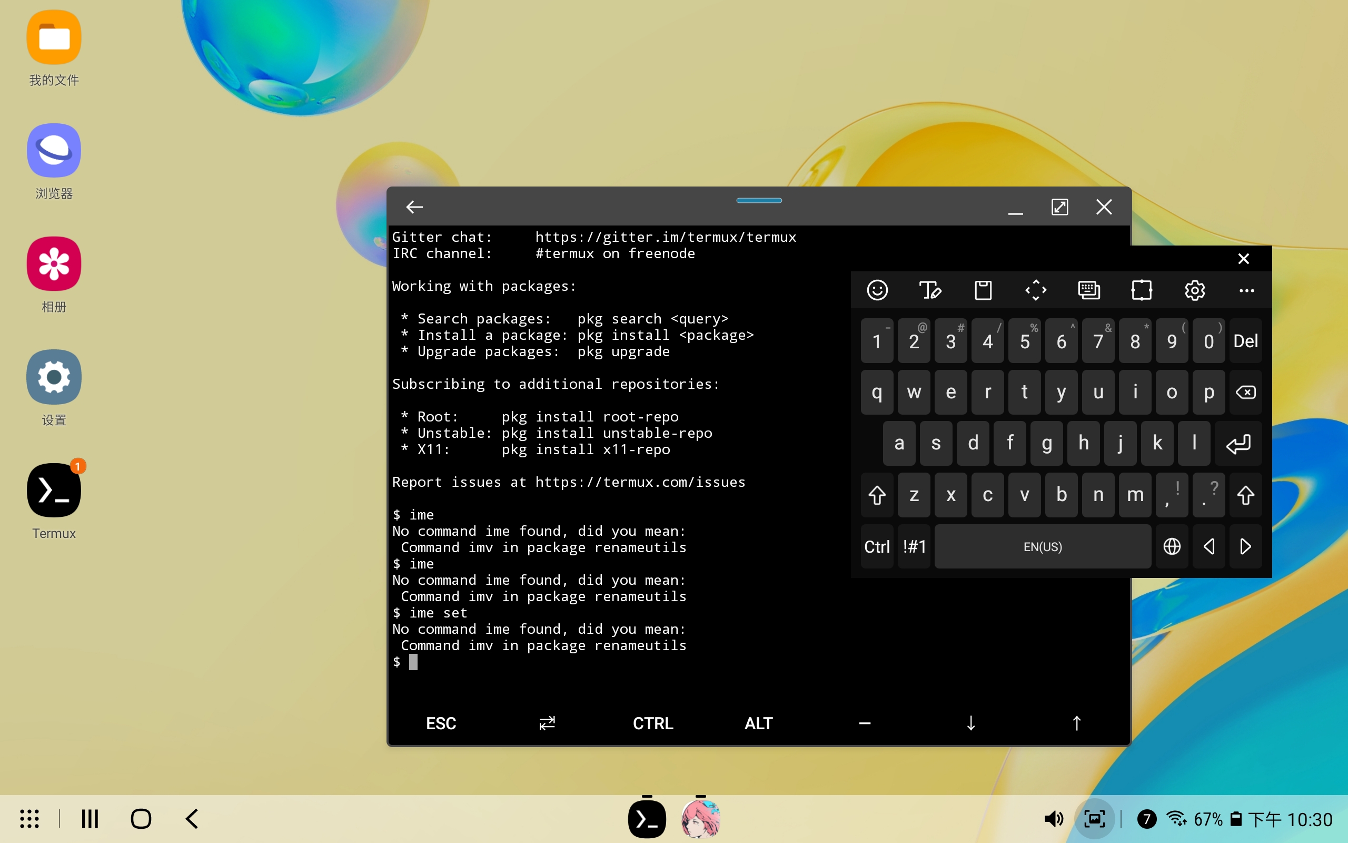Switch language with the globe key
Image resolution: width=1348 pixels, height=843 pixels.
1172,546
